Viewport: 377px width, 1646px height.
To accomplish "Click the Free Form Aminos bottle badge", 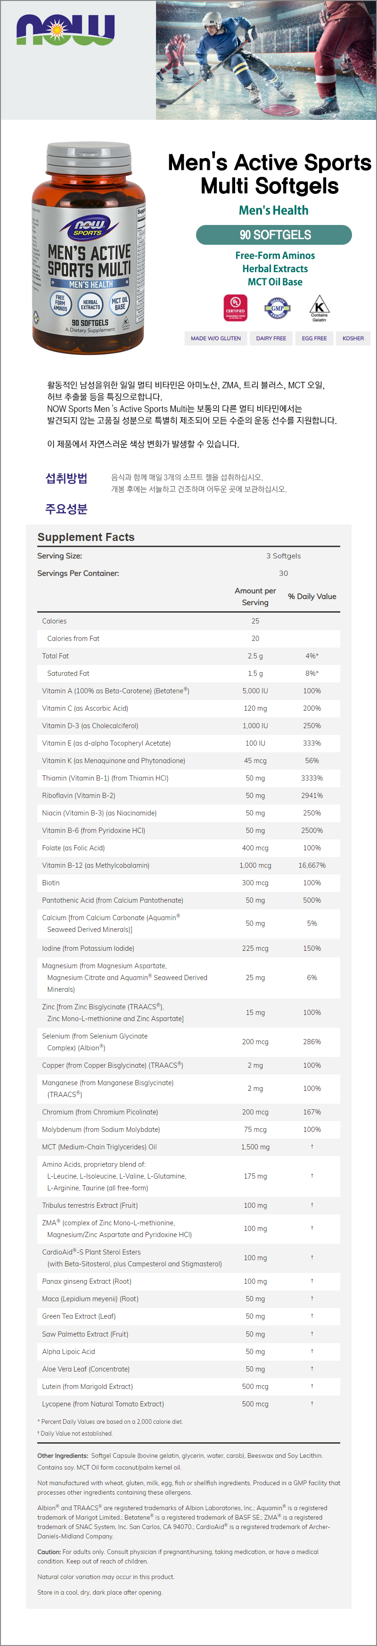I will pyautogui.click(x=60, y=304).
